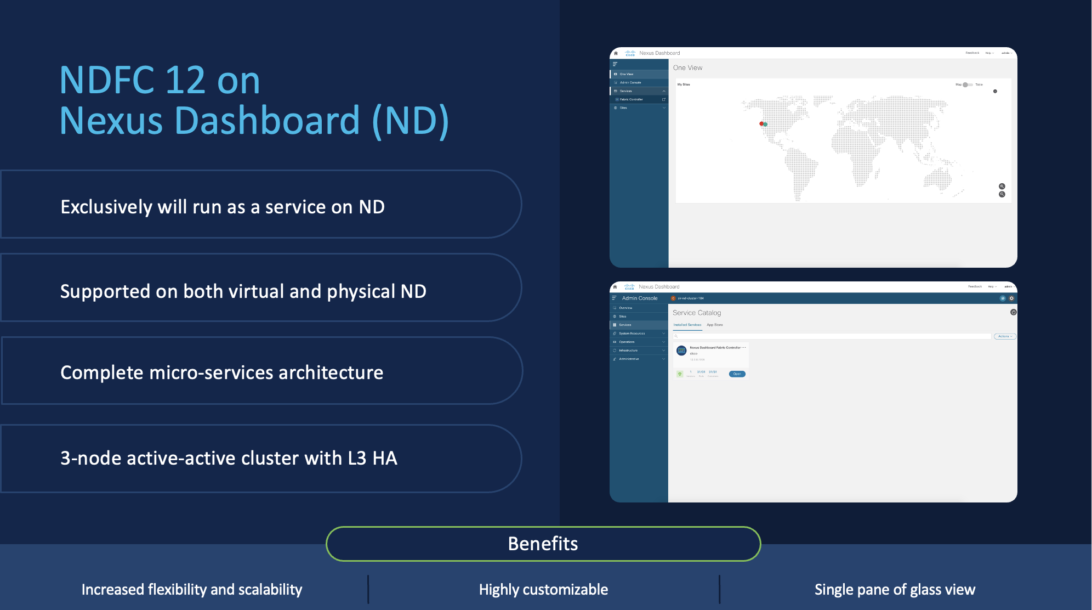1092x610 pixels.
Task: Click the zoom in magnifier on map
Action: [x=1002, y=187]
